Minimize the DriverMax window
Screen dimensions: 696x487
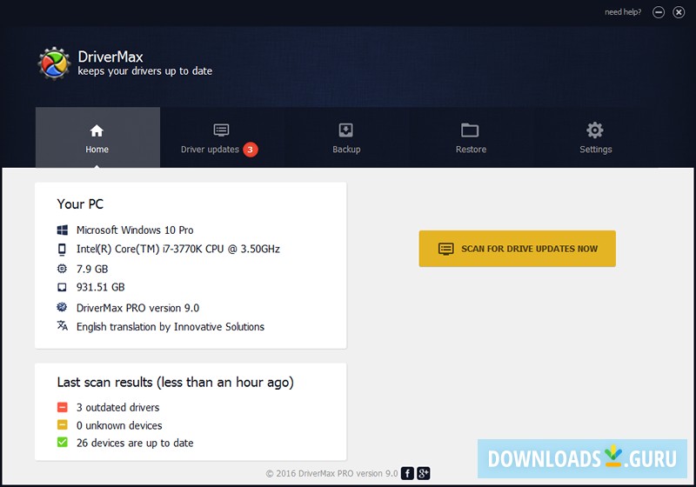point(659,12)
